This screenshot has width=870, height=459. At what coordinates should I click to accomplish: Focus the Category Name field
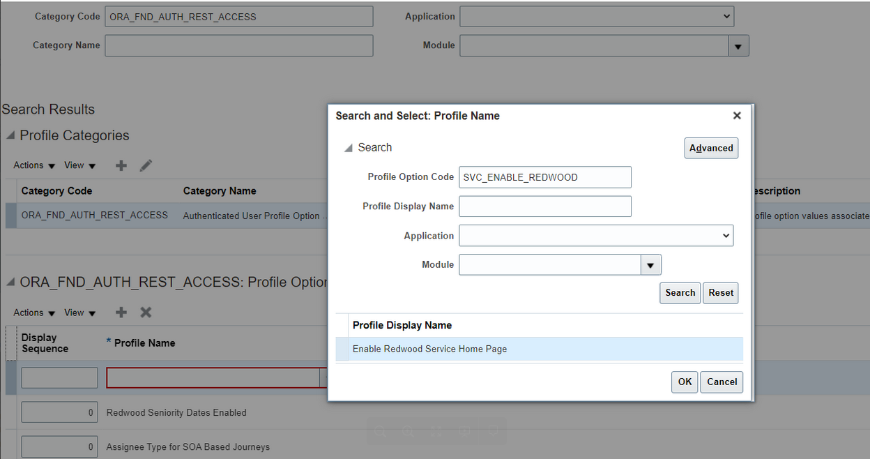click(239, 45)
